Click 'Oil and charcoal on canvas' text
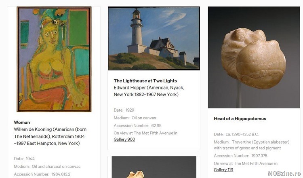The width and height of the screenshot is (303, 178). (x=56, y=166)
